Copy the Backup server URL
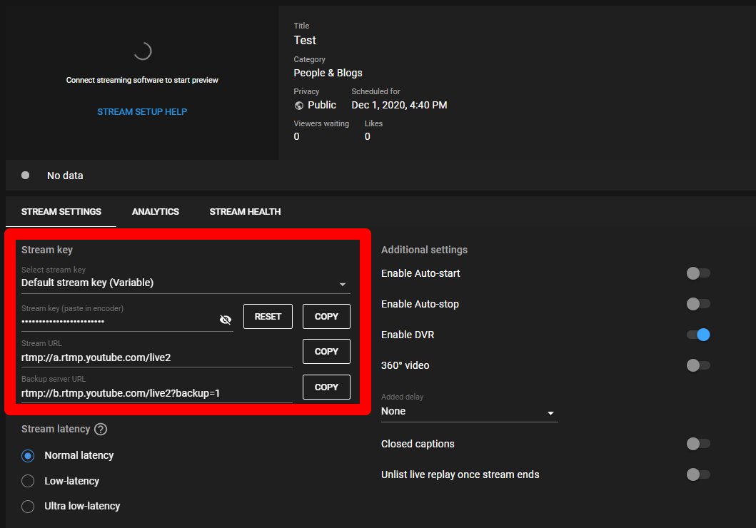The width and height of the screenshot is (756, 528). coord(326,387)
